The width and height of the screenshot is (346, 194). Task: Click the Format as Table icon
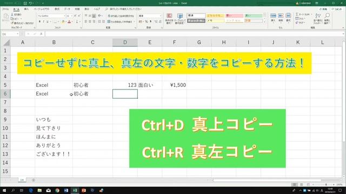(180, 16)
